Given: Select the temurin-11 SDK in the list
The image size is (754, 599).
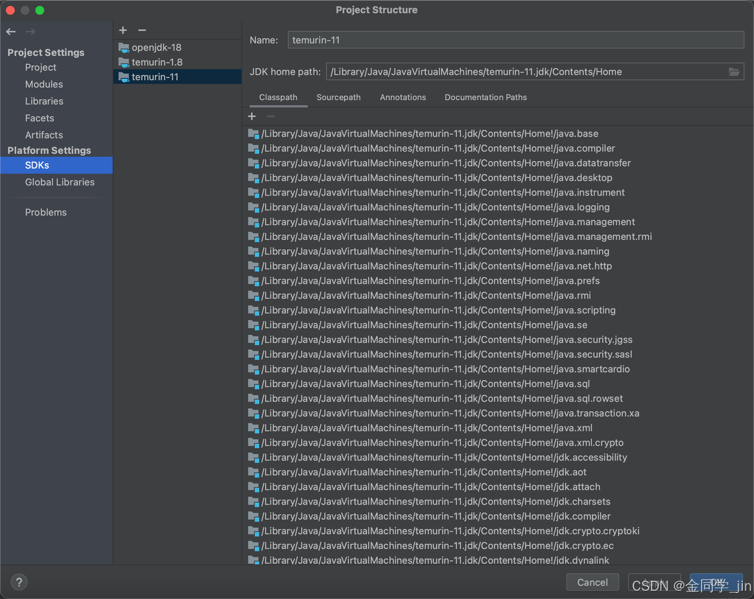Looking at the screenshot, I should [x=177, y=77].
